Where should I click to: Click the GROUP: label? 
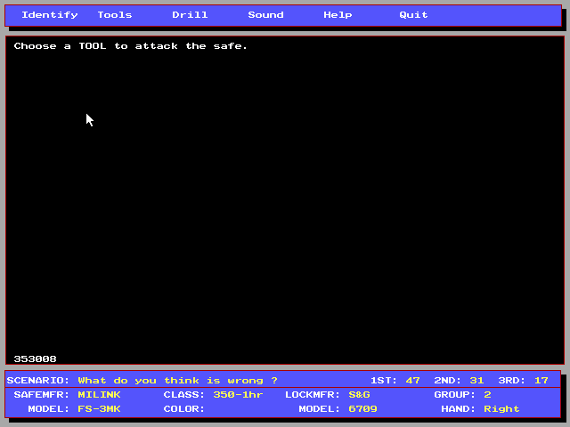(455, 395)
